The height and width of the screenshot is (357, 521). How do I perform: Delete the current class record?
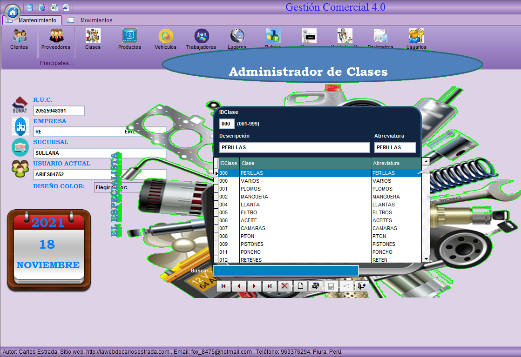click(x=284, y=286)
